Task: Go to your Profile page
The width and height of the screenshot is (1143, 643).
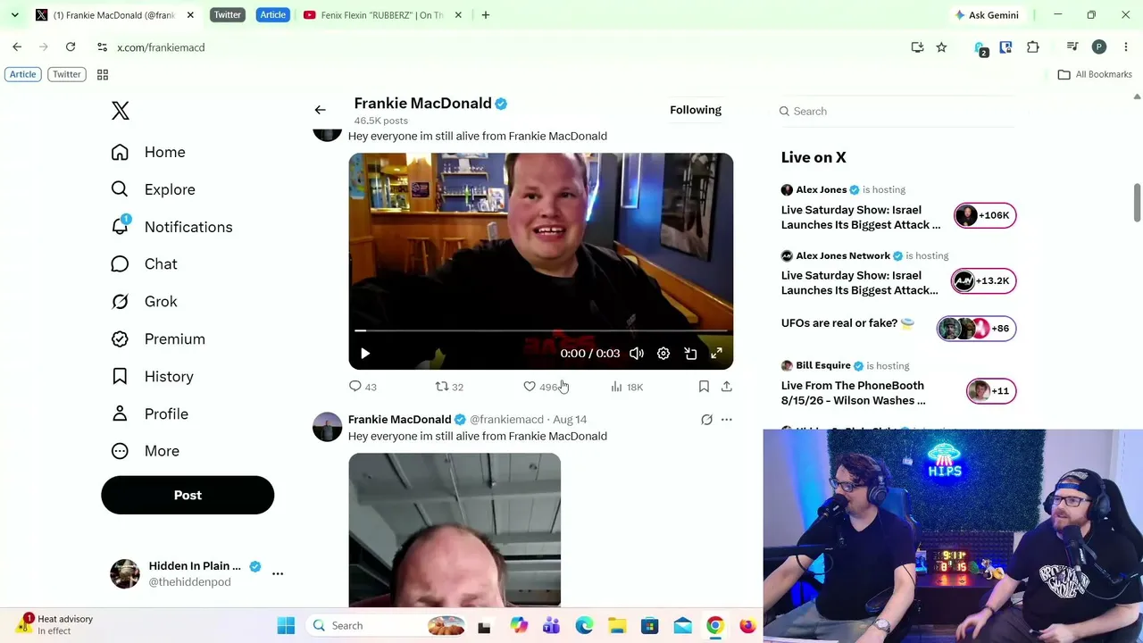Action: 148,414
